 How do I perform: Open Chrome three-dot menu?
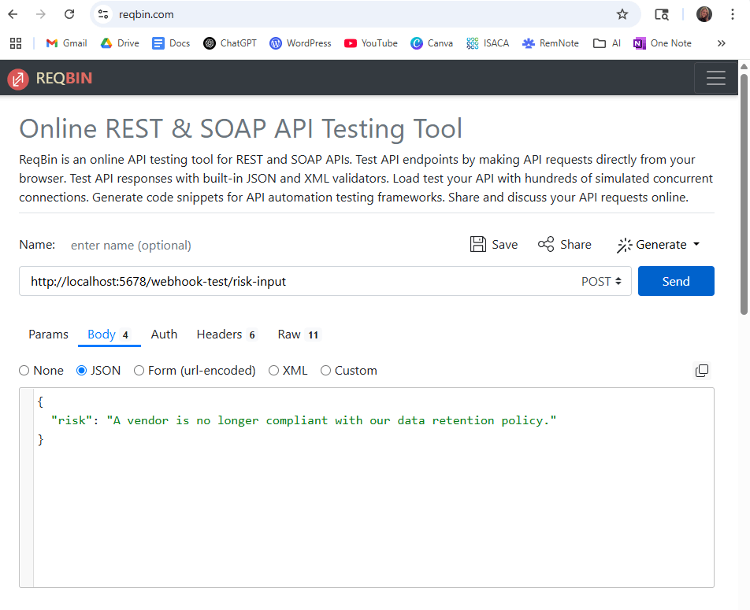tap(733, 14)
